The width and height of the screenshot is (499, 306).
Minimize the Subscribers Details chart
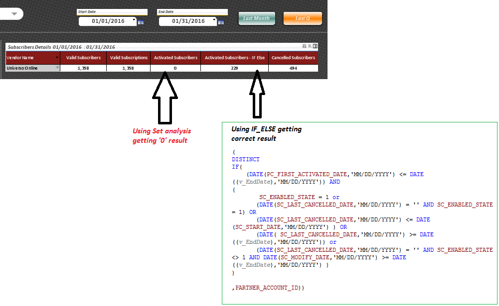(x=315, y=46)
